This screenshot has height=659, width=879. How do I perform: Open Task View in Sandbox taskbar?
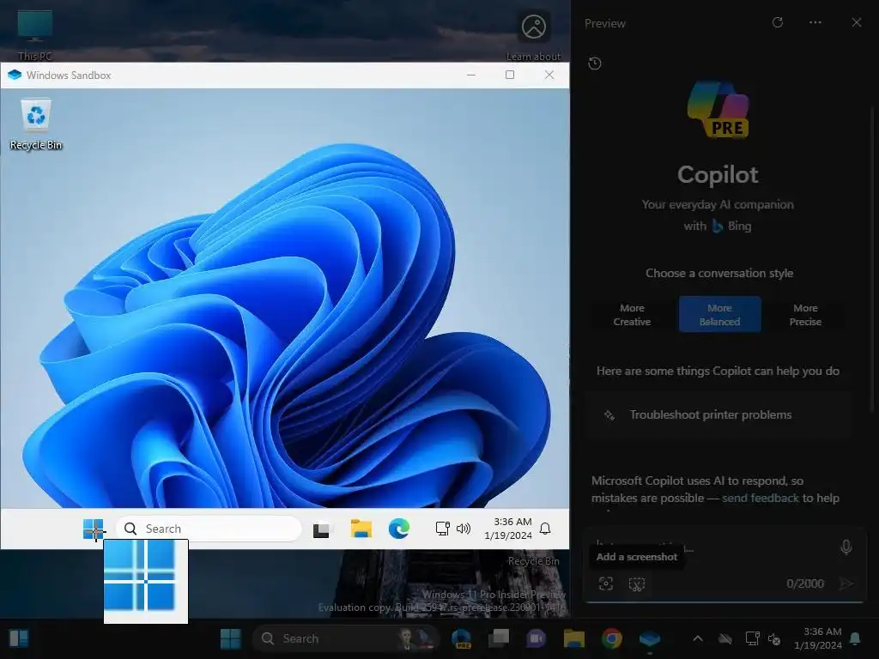[321, 529]
